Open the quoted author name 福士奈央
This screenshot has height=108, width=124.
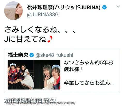pyautogui.click(x=18, y=55)
